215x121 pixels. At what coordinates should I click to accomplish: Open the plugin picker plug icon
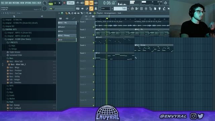point(160,9)
